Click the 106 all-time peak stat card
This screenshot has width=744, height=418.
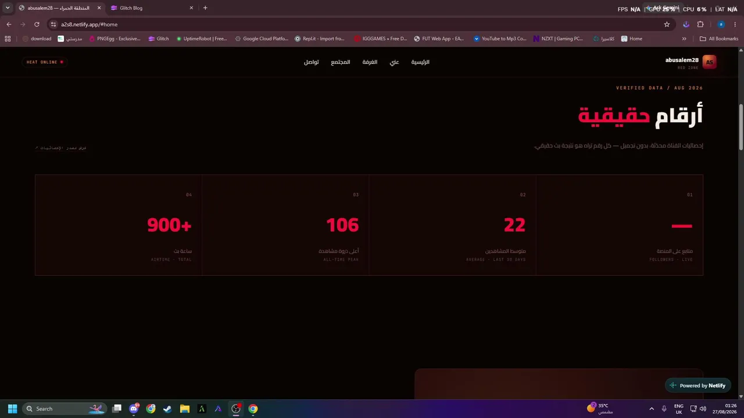285,225
